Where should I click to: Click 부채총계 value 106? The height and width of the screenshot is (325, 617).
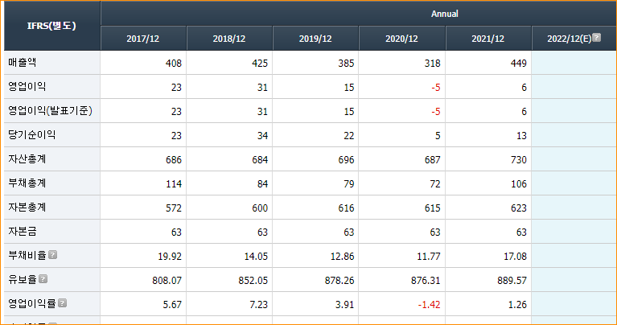519,183
